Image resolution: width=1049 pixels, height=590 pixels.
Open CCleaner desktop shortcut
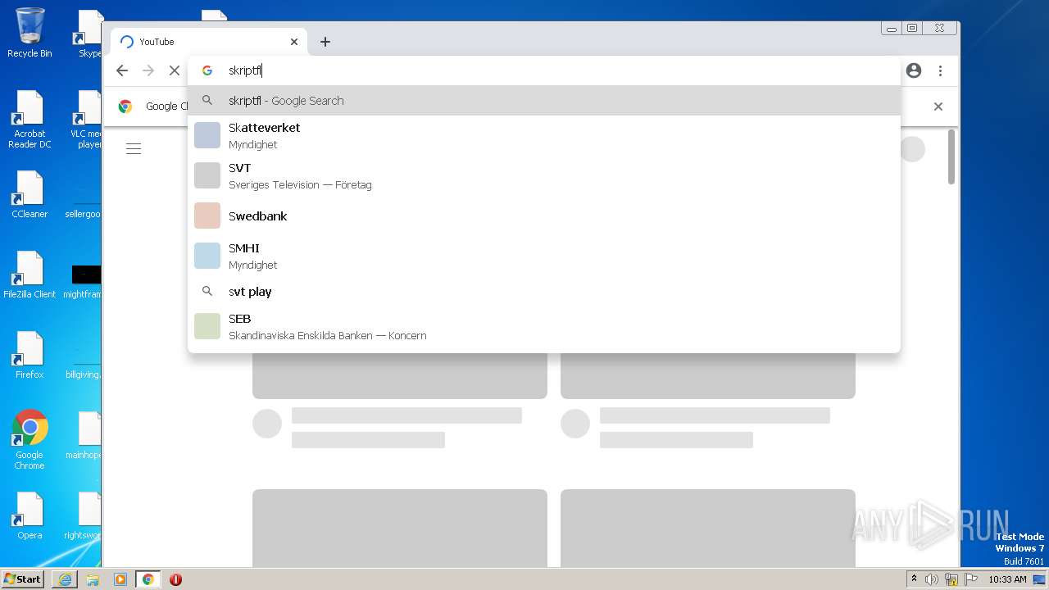(30, 195)
